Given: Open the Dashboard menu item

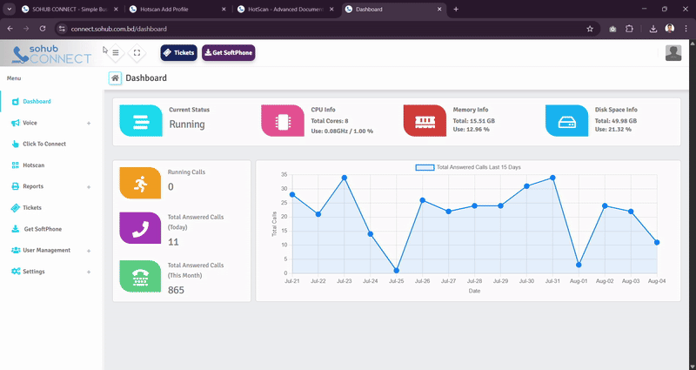Looking at the screenshot, I should pyautogui.click(x=37, y=102).
